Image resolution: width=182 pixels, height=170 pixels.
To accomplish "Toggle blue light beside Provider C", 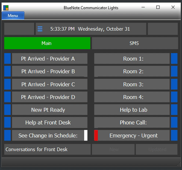I will coord(8,84).
